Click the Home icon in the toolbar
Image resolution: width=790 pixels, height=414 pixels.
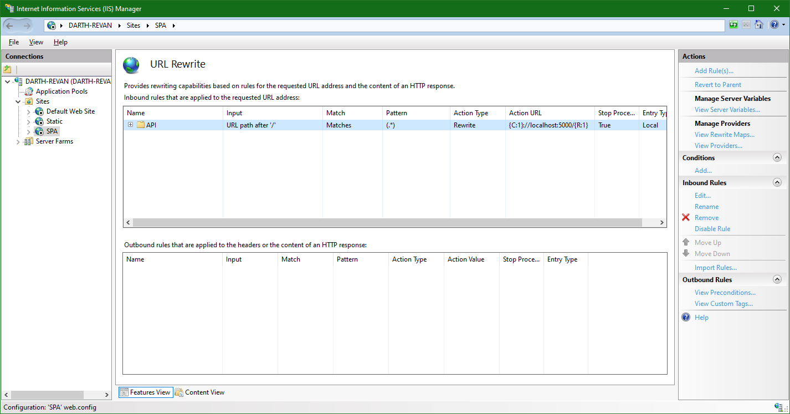pos(759,24)
